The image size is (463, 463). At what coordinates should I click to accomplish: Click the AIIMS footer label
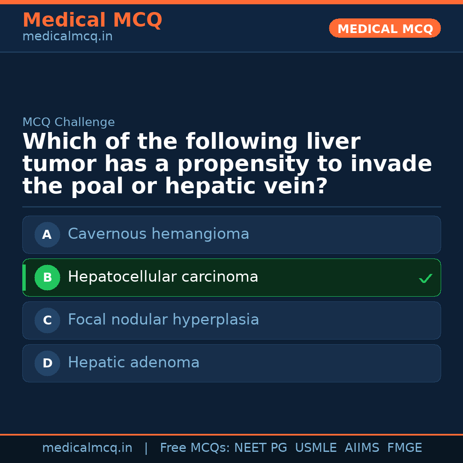point(362,448)
